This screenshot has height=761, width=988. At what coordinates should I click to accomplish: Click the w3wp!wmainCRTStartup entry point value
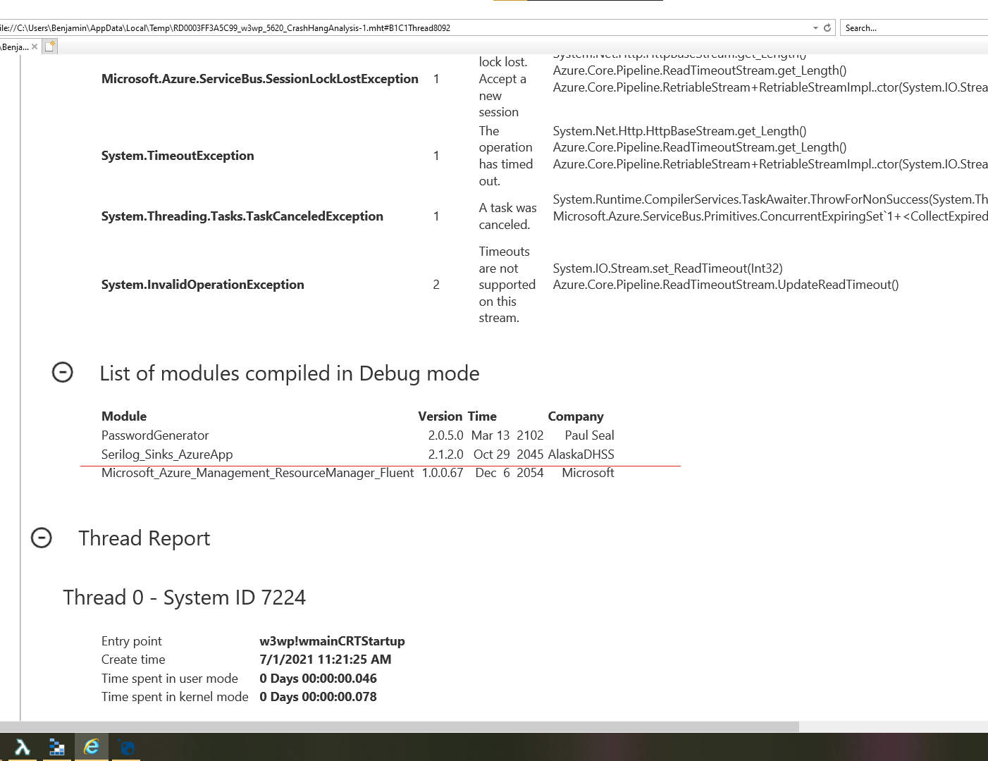pyautogui.click(x=332, y=641)
